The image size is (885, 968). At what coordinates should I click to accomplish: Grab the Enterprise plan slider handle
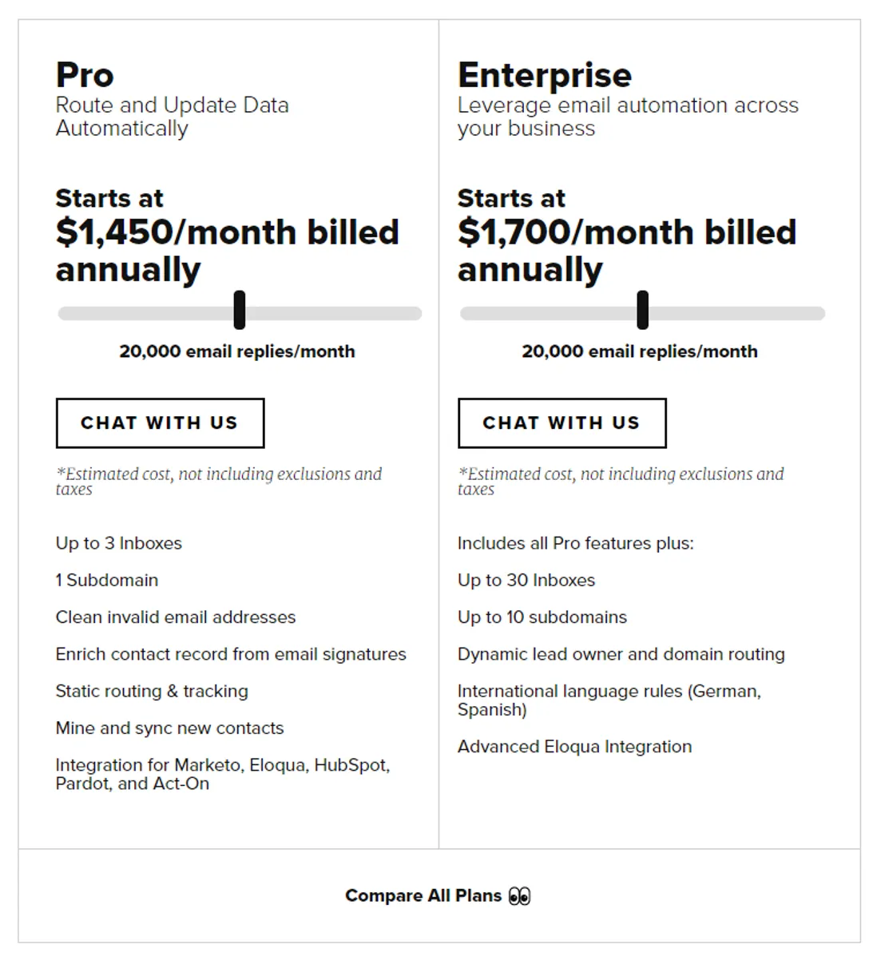[x=642, y=310]
